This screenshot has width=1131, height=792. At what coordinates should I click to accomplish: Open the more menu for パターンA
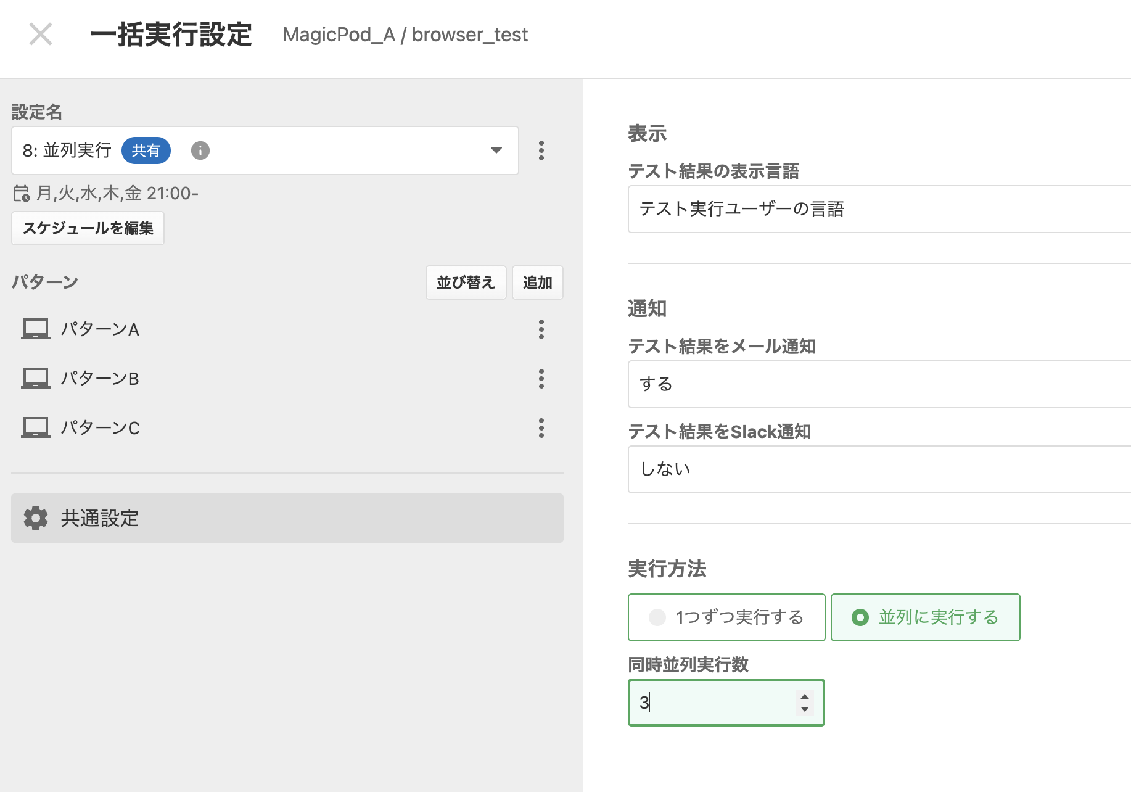(541, 329)
